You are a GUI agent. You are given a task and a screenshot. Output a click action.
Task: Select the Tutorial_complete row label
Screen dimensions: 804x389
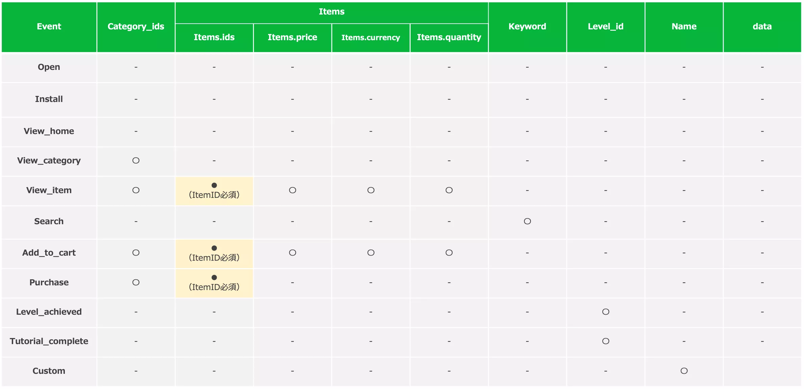pyautogui.click(x=49, y=341)
